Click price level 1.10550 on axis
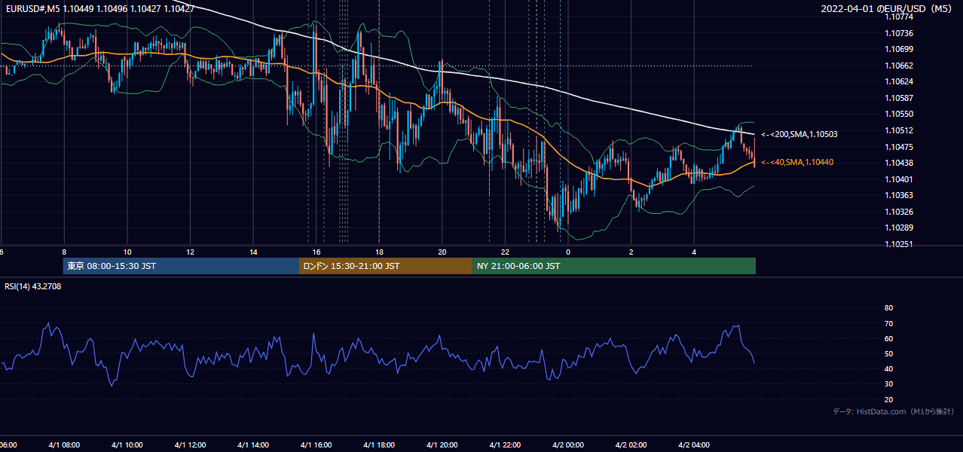 coord(897,114)
